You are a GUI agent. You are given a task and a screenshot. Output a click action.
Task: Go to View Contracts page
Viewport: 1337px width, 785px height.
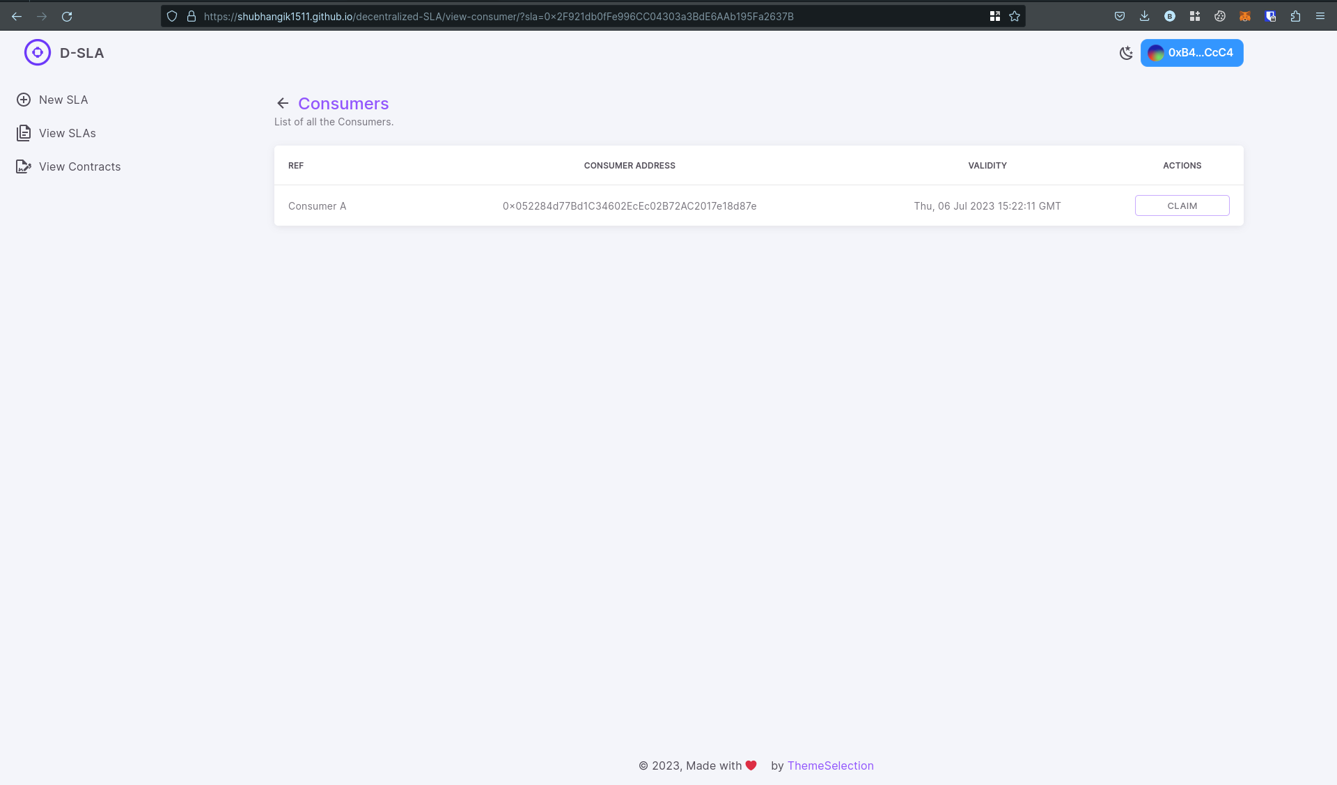(x=79, y=166)
